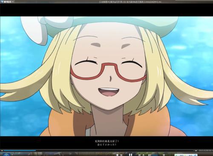Expand the small arrow beside eye logo
The width and height of the screenshot is (213, 156).
tap(12, 155)
